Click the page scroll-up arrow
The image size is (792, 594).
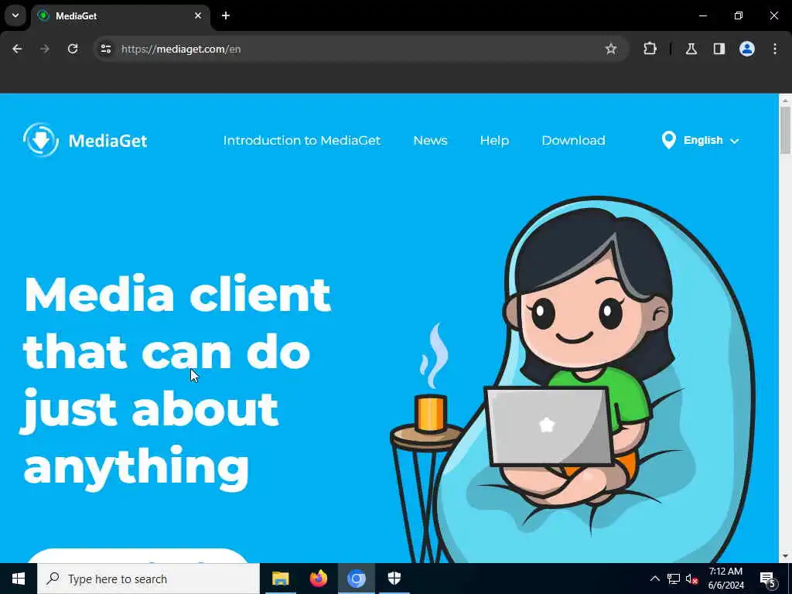(x=785, y=100)
